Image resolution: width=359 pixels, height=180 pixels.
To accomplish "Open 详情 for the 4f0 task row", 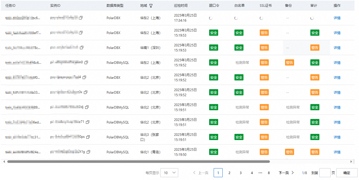I will coord(337,78).
